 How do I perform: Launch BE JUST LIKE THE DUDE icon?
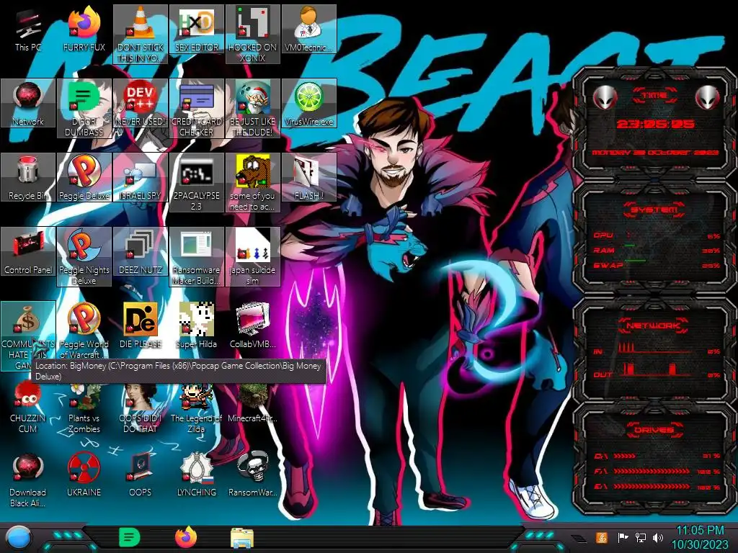[x=253, y=108]
